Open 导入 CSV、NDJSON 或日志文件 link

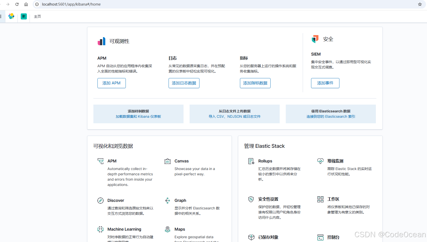pos(235,116)
